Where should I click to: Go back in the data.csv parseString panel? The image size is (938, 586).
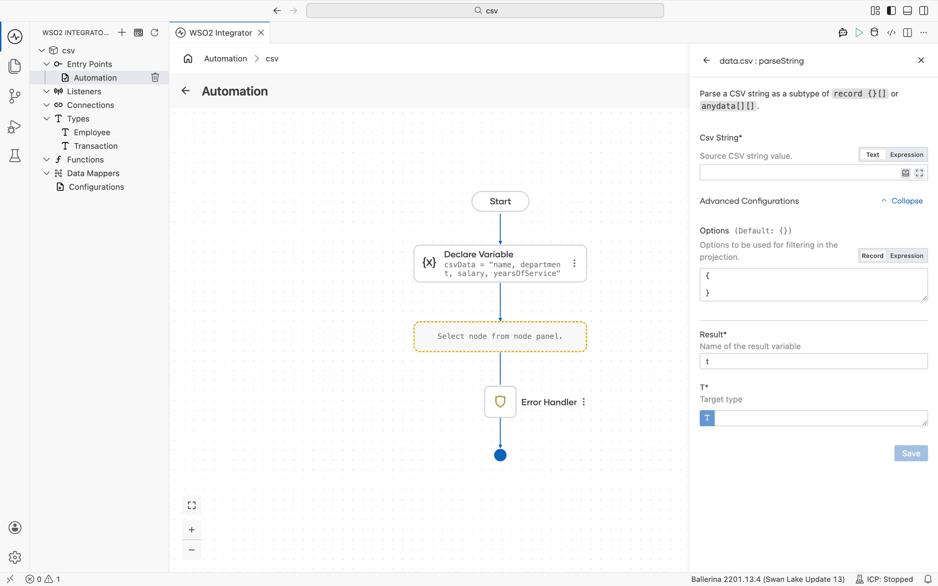tap(707, 60)
